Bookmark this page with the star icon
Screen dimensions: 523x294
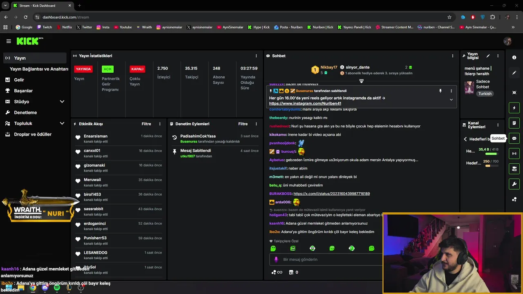pyautogui.click(x=449, y=17)
